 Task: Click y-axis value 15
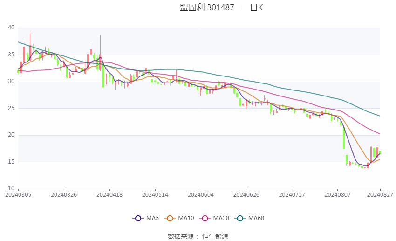tap(11, 161)
